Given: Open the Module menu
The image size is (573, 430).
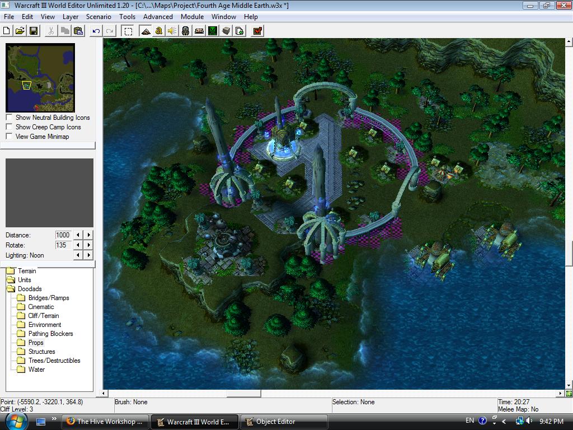Looking at the screenshot, I should point(192,17).
